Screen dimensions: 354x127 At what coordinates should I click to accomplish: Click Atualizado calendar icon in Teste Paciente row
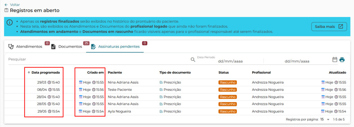[x=323, y=90]
